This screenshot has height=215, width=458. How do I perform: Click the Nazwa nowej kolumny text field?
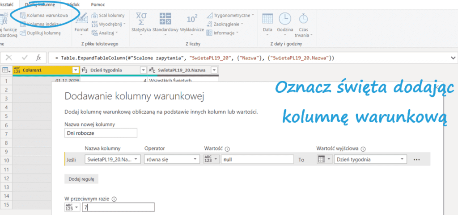point(101,133)
